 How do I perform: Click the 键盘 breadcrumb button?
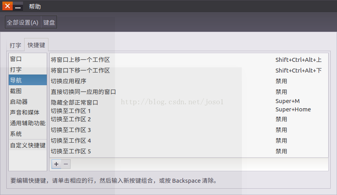pos(49,22)
